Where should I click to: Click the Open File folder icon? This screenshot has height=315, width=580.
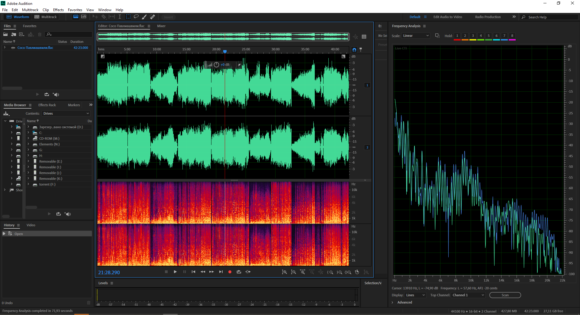pyautogui.click(x=5, y=34)
